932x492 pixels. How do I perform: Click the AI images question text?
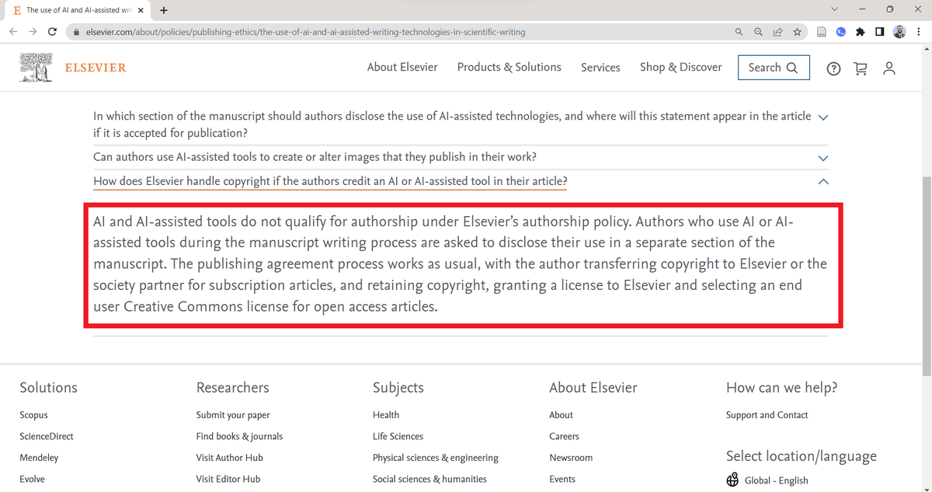point(315,157)
